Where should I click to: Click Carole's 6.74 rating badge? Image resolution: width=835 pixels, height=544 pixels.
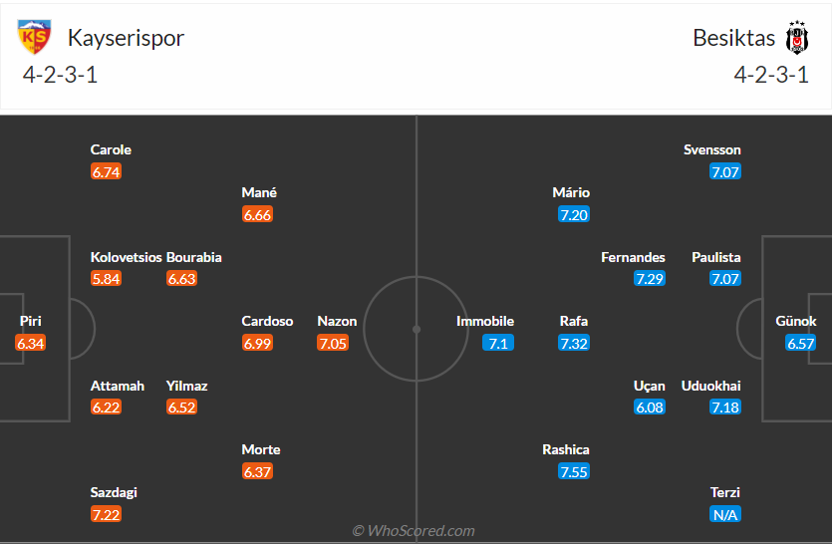106,172
